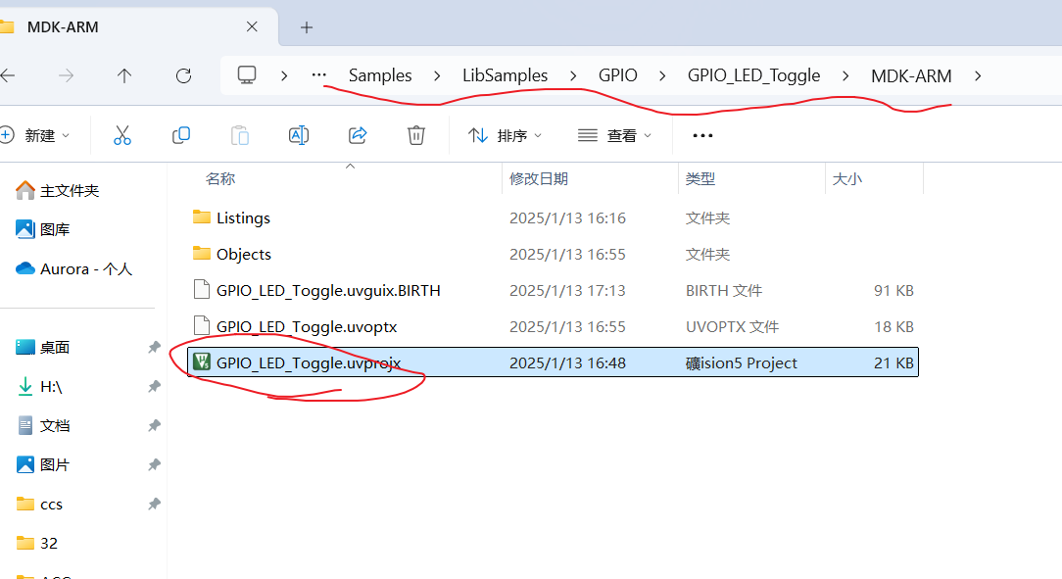
Task: Expand the chevron after MDK-ARM breadcrumb
Action: 976,75
